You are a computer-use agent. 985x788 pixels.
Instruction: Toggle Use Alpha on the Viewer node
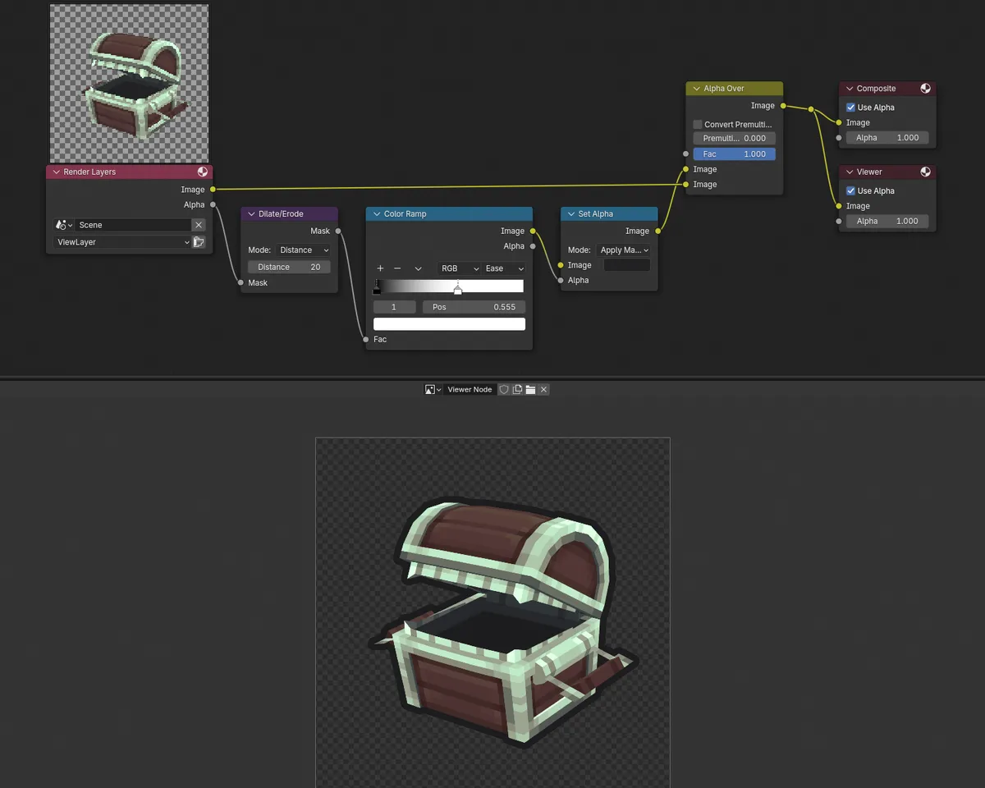(851, 190)
